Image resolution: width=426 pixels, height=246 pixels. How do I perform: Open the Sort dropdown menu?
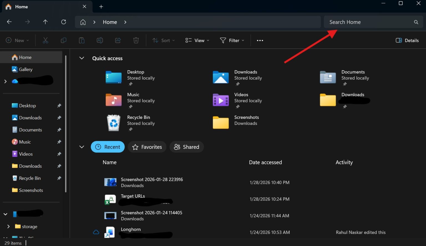[x=164, y=41]
